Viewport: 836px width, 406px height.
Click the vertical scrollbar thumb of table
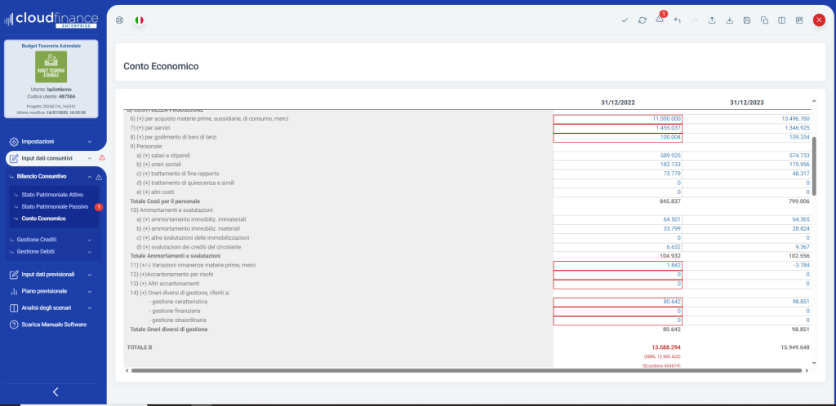[814, 166]
